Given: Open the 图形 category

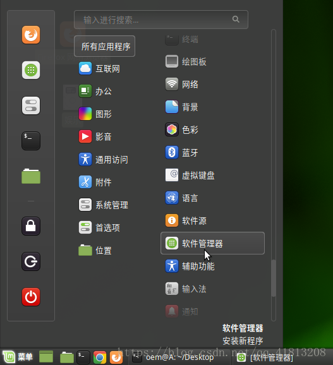Looking at the screenshot, I should tap(95, 114).
